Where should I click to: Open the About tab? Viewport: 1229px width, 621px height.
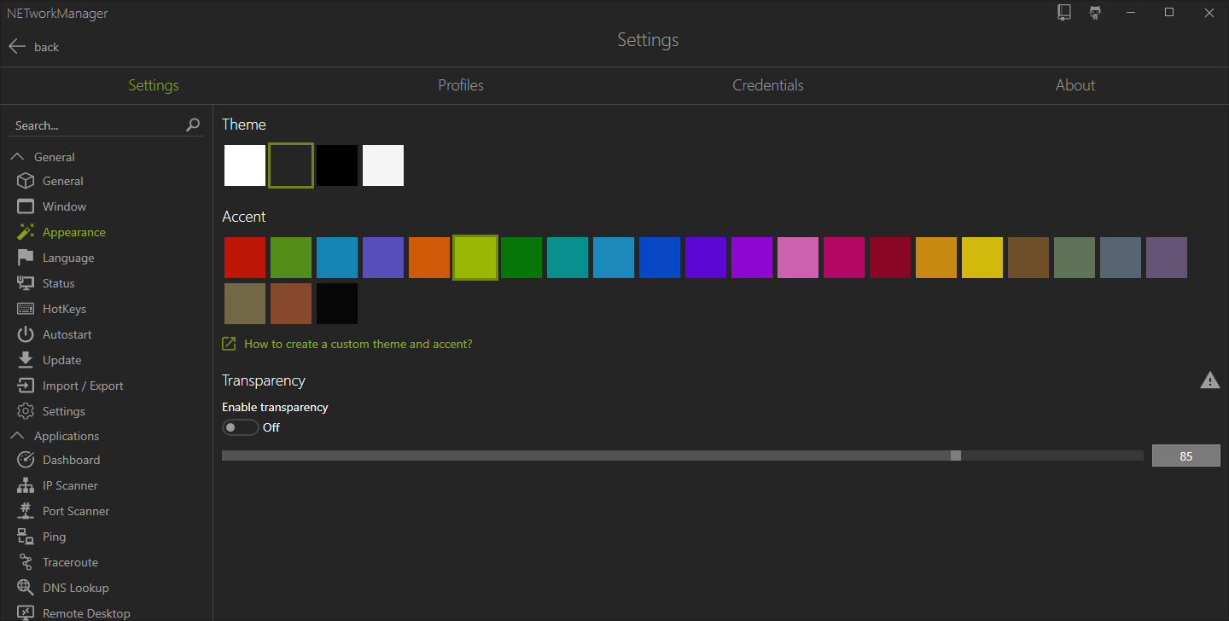[x=1075, y=85]
